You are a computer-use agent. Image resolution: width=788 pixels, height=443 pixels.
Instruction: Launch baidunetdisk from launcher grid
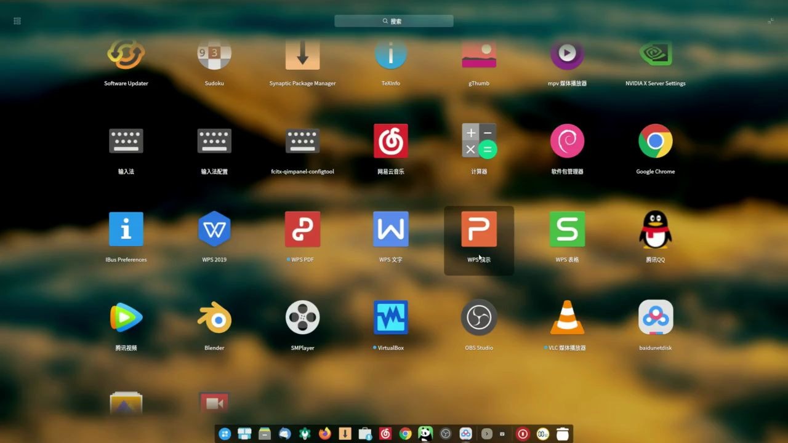coord(656,317)
